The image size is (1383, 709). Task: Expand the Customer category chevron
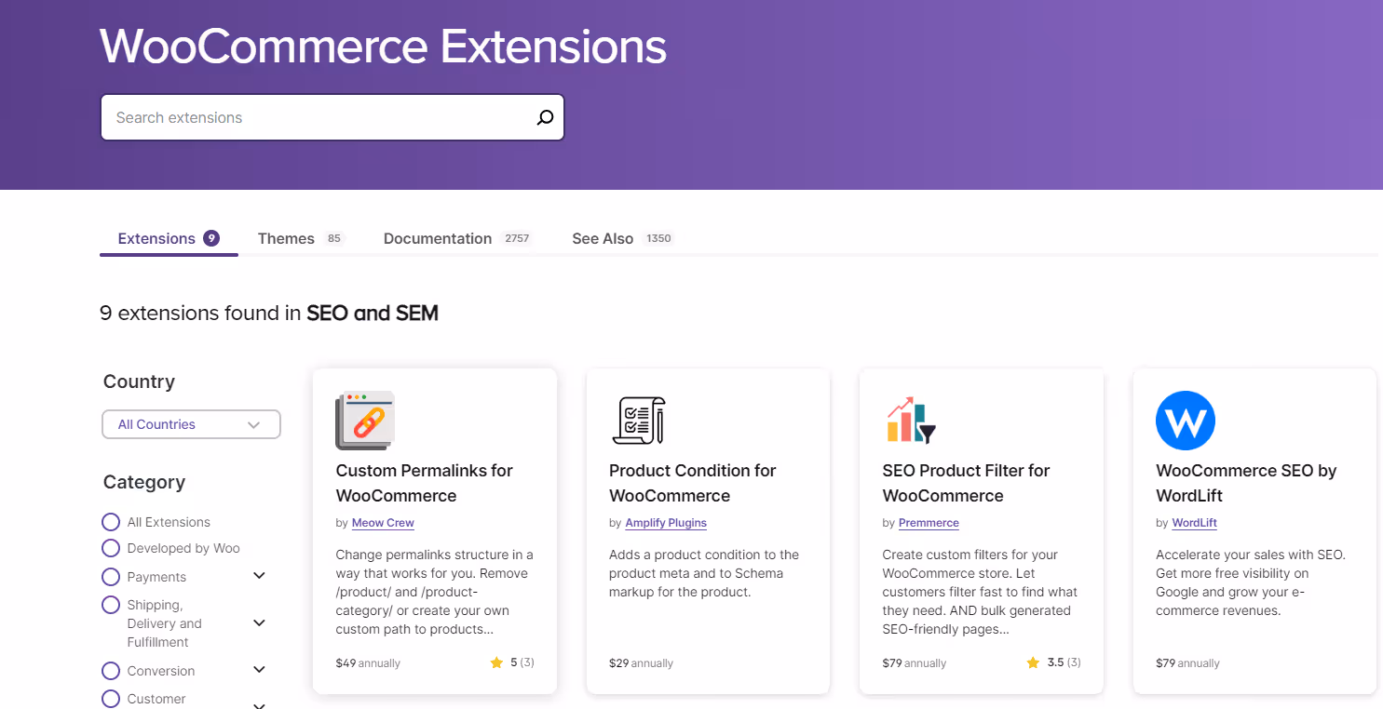(x=259, y=704)
